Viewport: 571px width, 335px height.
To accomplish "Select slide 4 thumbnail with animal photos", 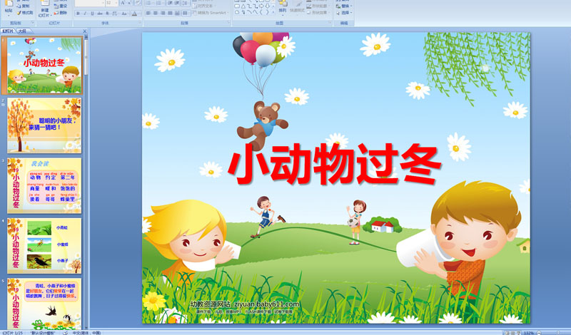I will pos(44,246).
